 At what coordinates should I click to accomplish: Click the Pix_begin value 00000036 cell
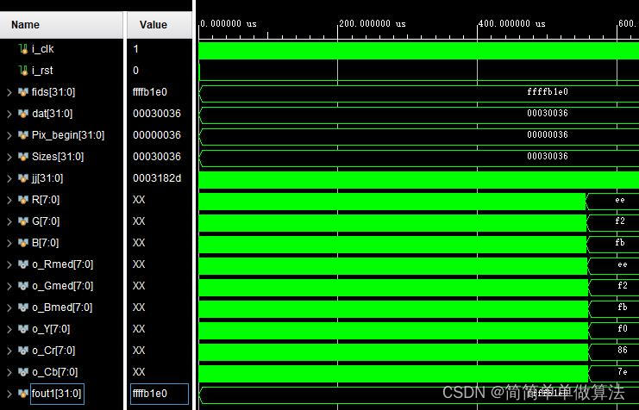tap(157, 135)
